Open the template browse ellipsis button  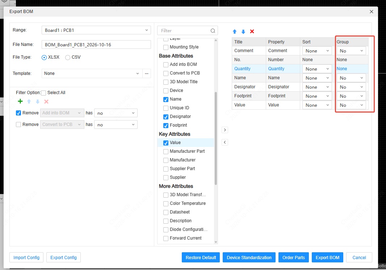147,73
